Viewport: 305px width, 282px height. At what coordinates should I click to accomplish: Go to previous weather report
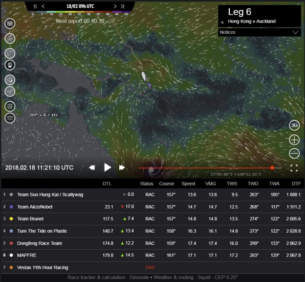coord(43,6)
